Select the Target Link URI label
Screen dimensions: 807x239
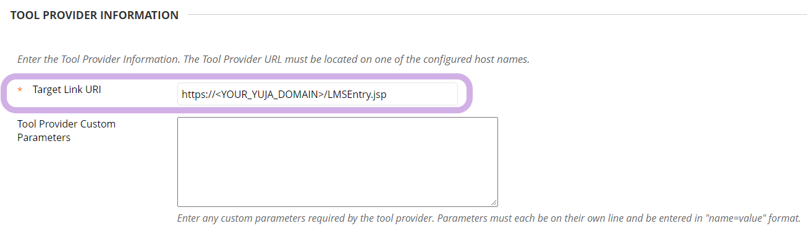click(67, 90)
